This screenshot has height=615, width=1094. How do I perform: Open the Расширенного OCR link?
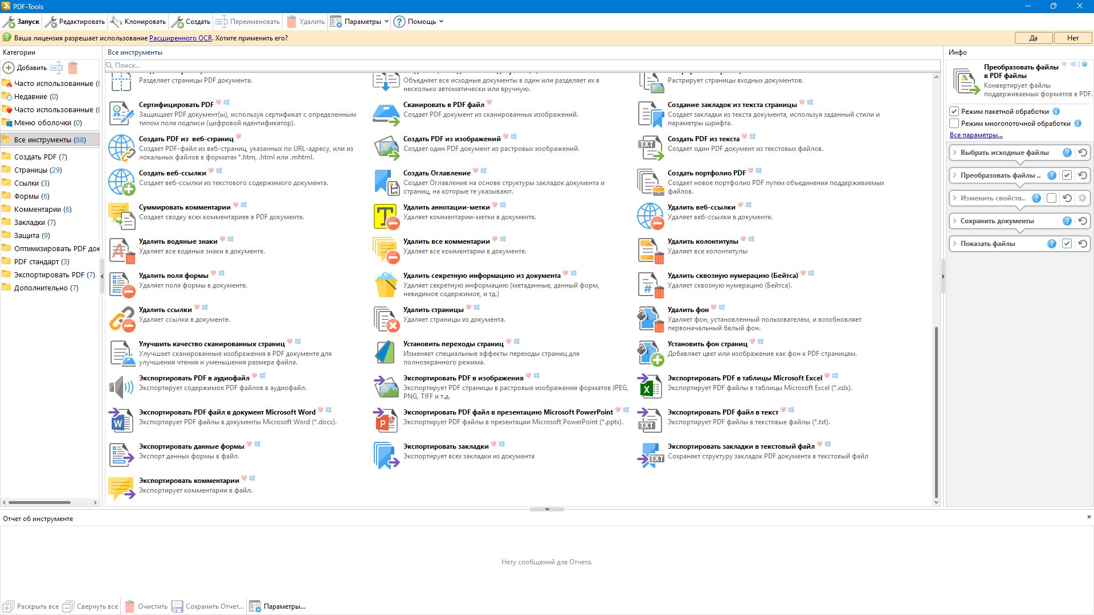point(180,38)
